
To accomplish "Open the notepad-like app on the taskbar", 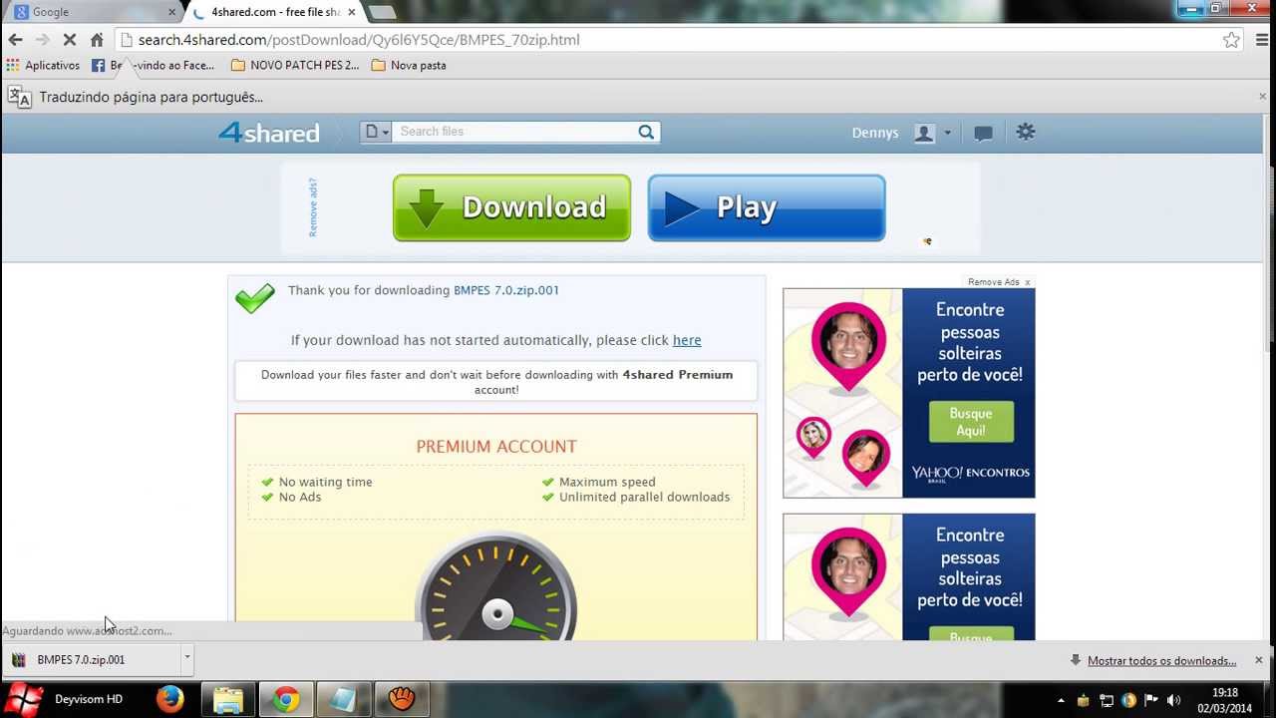I will click(344, 699).
